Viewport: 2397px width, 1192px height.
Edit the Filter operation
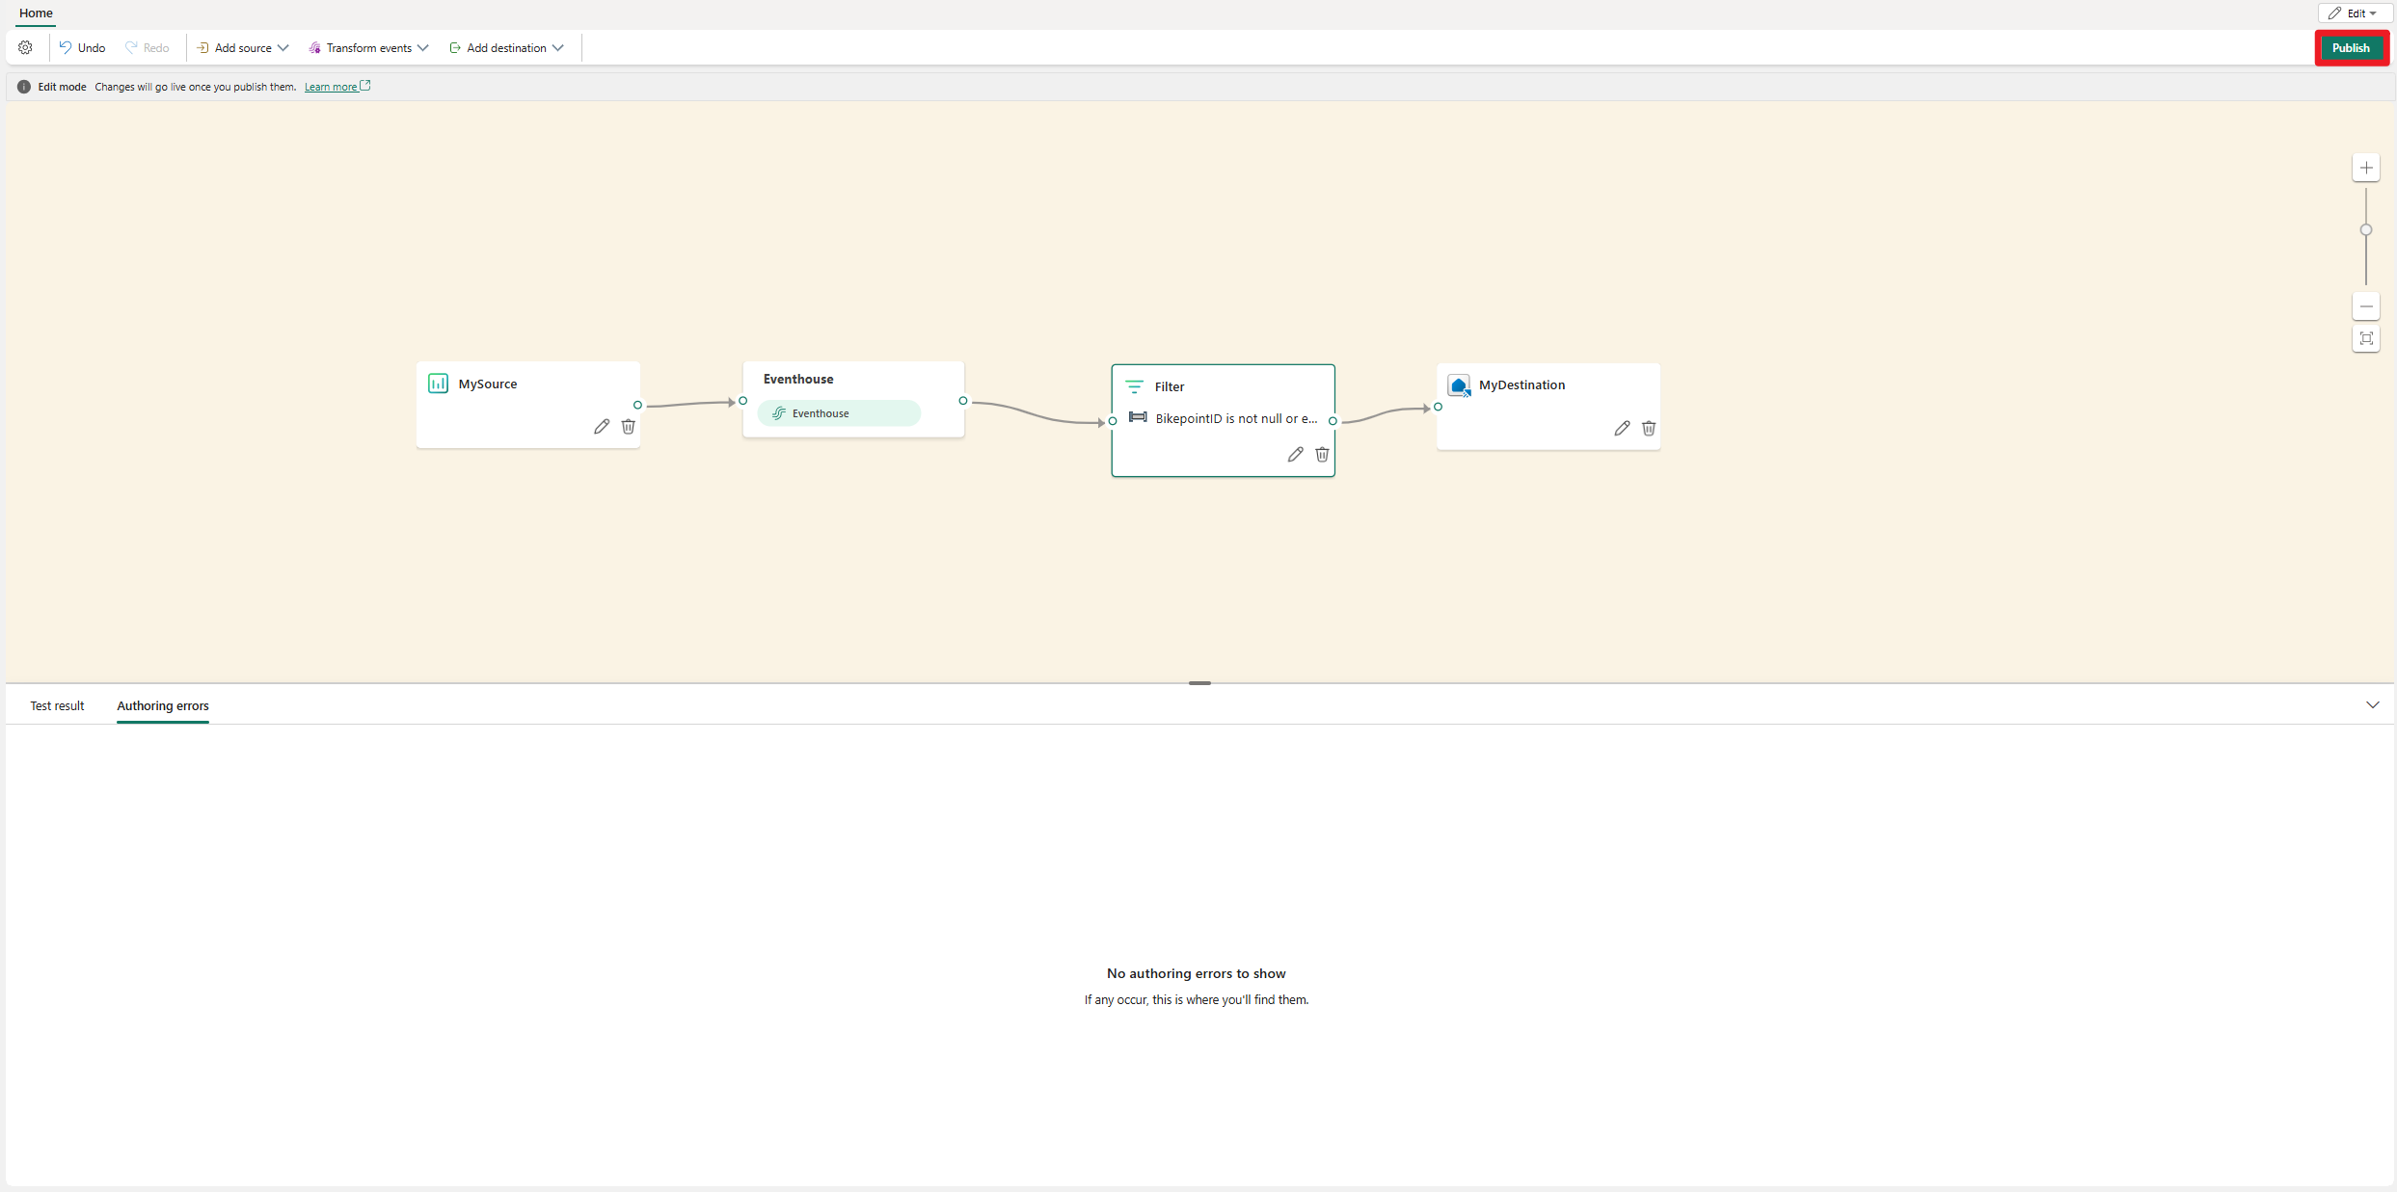pyautogui.click(x=1295, y=454)
